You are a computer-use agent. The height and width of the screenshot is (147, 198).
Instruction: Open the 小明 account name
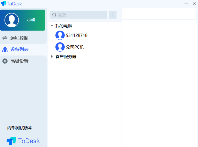pyautogui.click(x=31, y=20)
